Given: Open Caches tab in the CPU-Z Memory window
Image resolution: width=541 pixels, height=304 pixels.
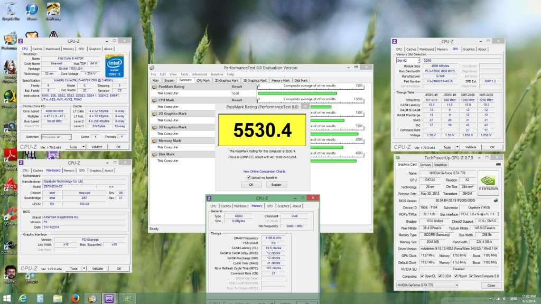Looking at the screenshot, I should pos(226,206).
